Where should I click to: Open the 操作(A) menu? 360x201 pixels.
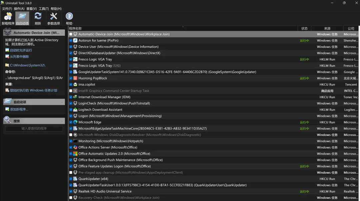click(x=19, y=9)
